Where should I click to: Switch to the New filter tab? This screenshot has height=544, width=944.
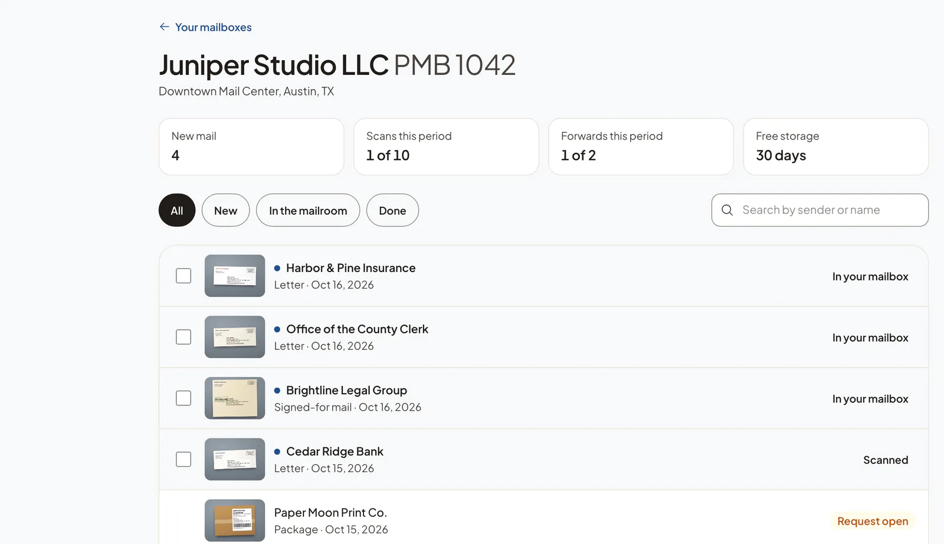(x=225, y=210)
